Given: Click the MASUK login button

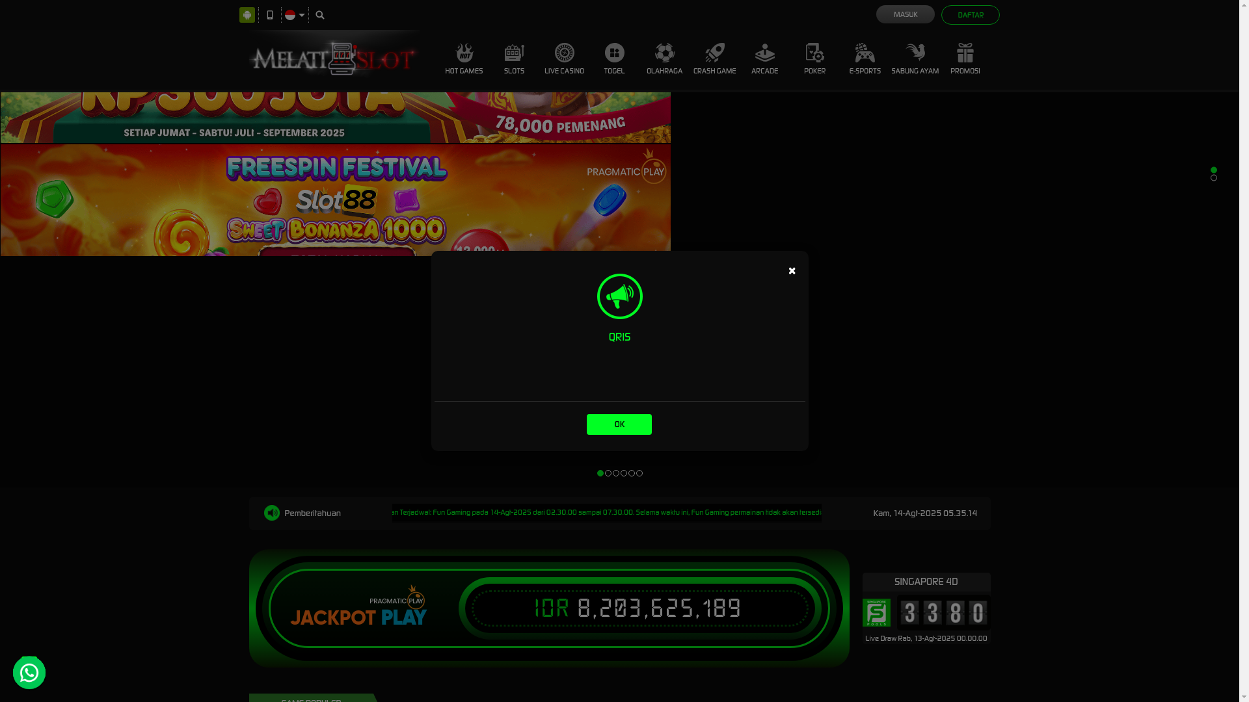Looking at the screenshot, I should 906,14.
